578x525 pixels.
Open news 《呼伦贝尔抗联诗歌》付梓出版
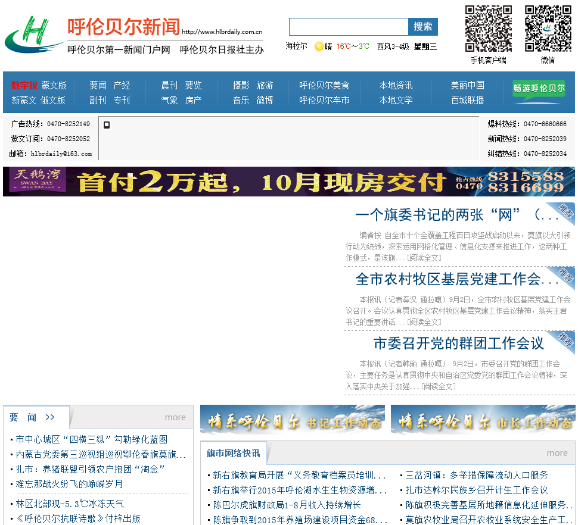(x=78, y=518)
